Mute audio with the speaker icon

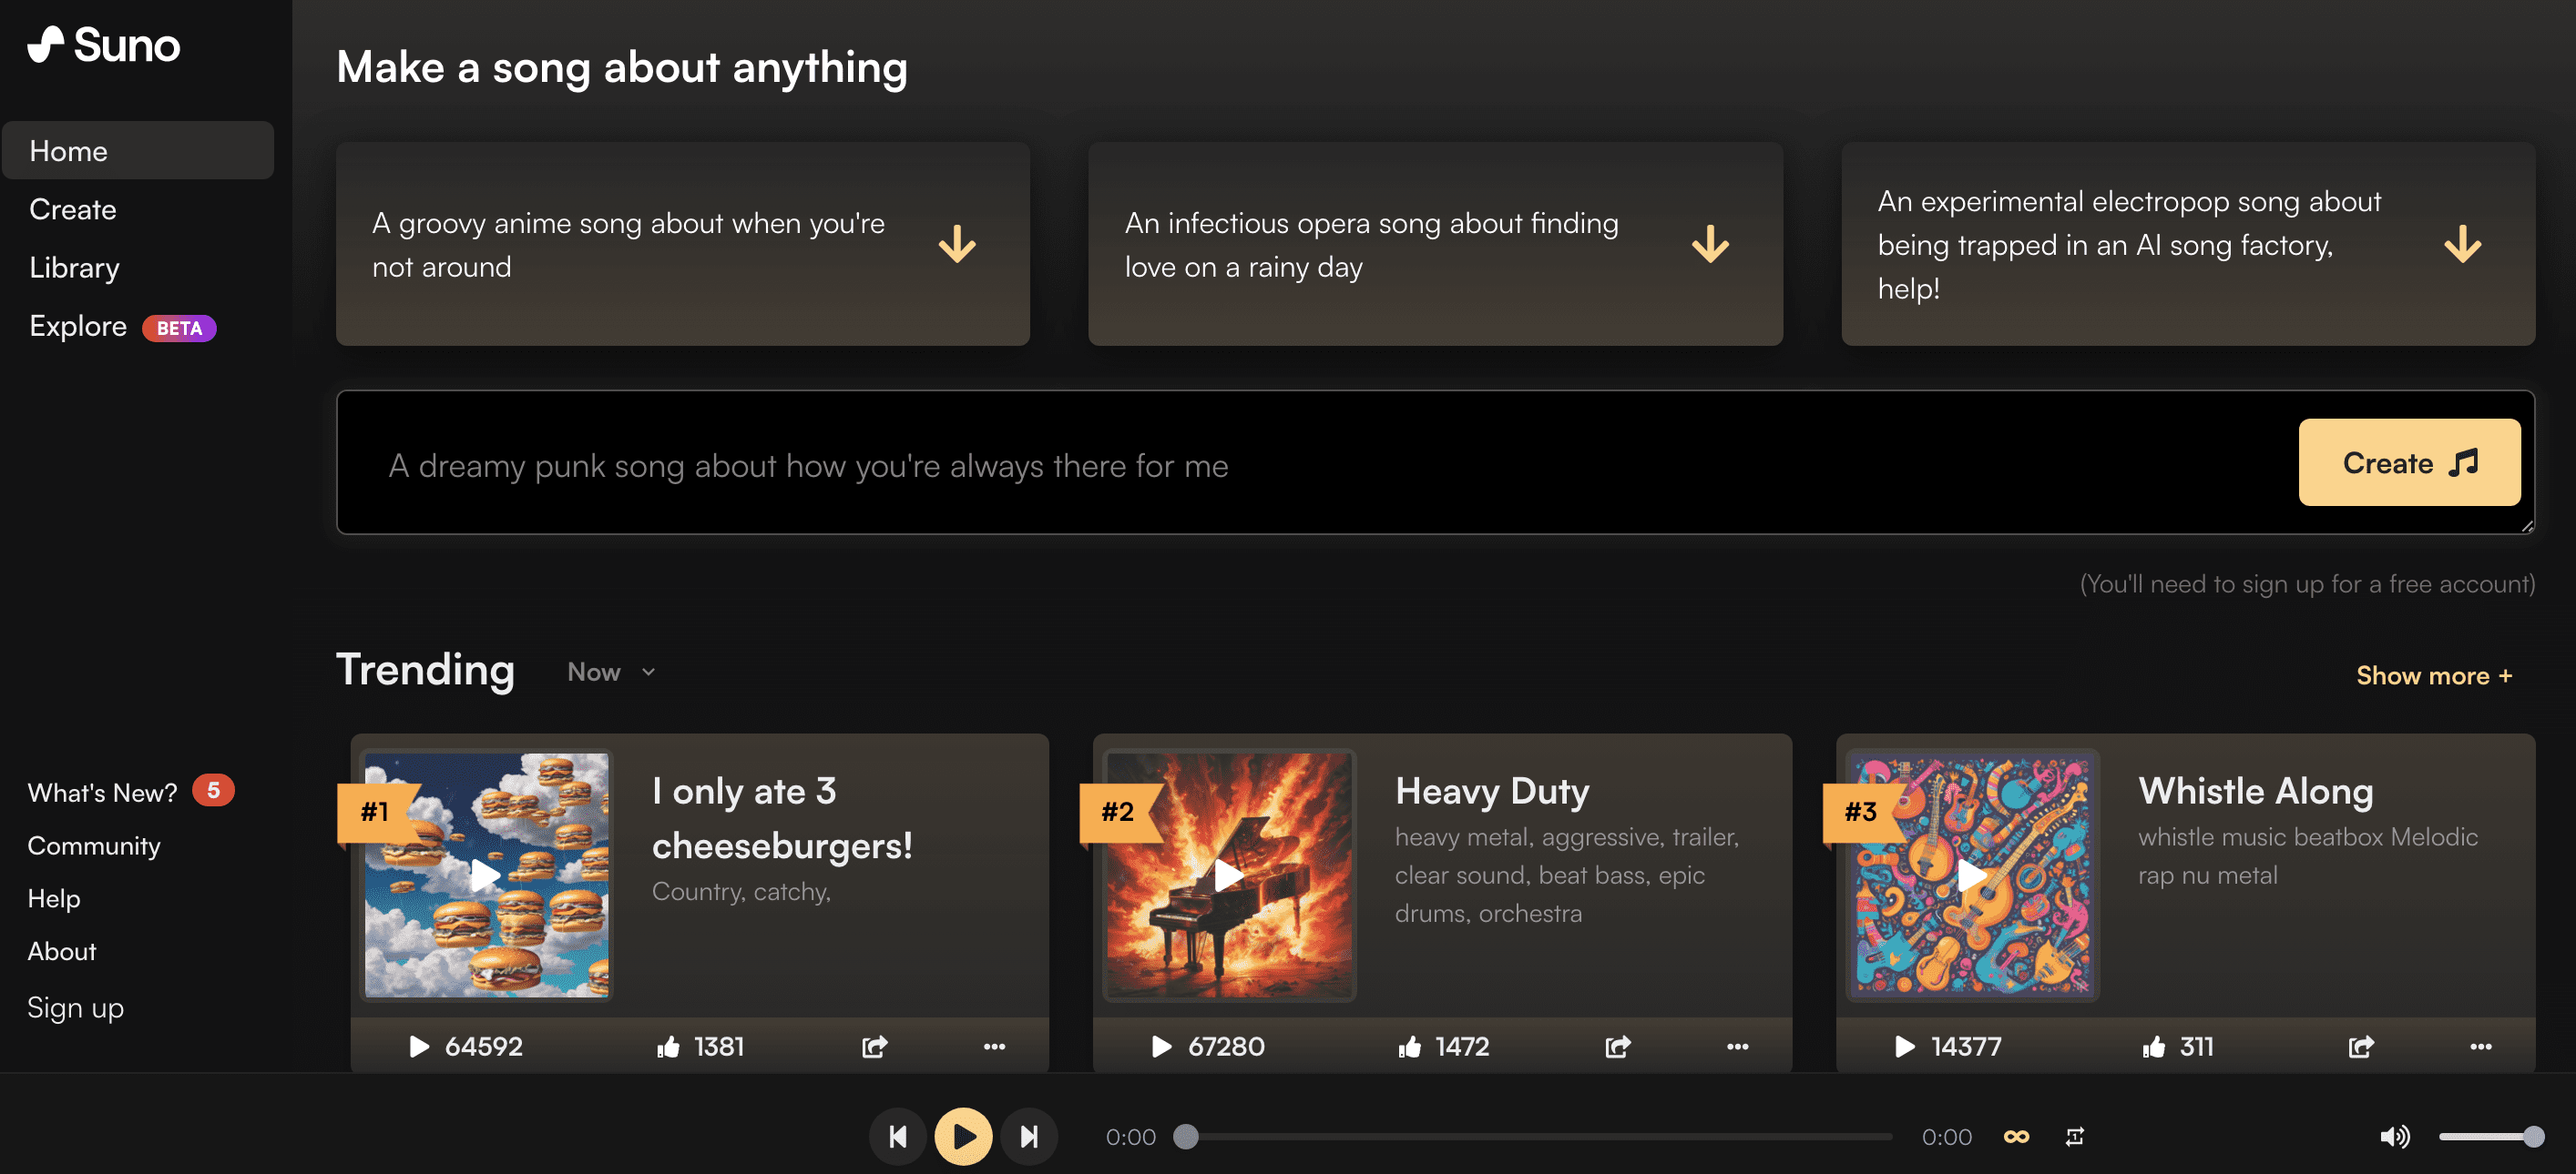2393,1136
